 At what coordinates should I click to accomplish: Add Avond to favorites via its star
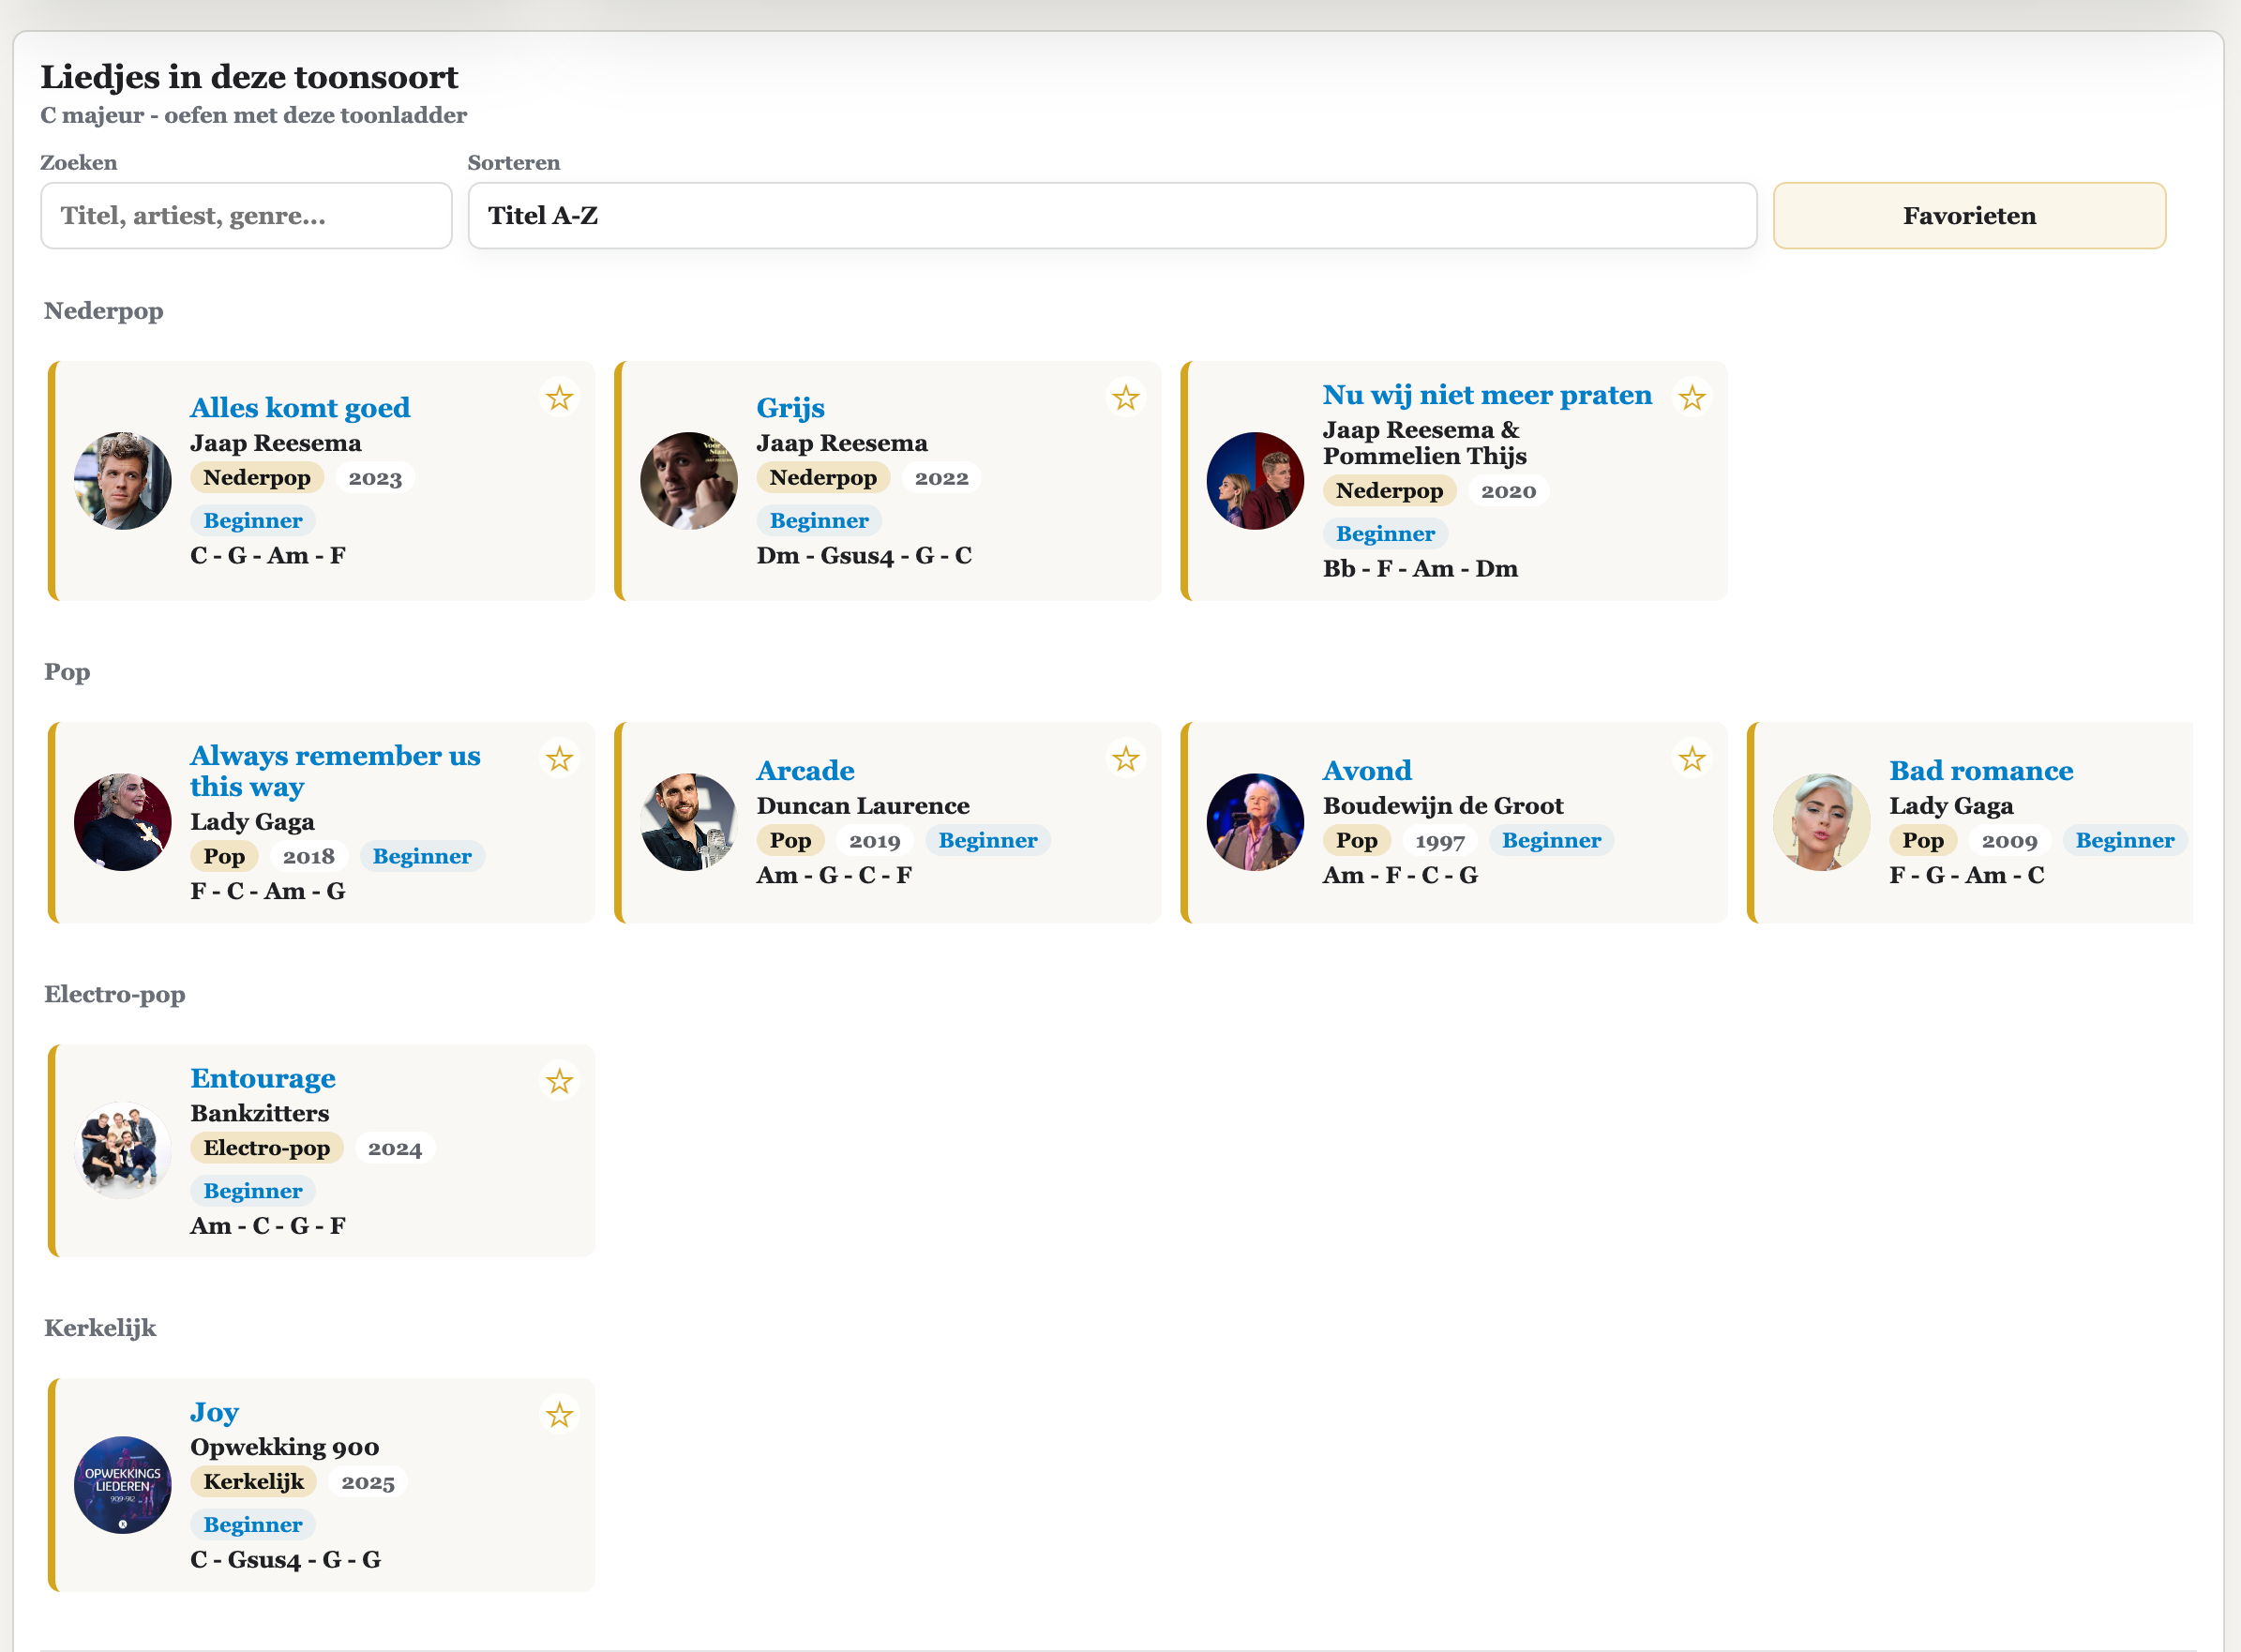coord(1691,759)
